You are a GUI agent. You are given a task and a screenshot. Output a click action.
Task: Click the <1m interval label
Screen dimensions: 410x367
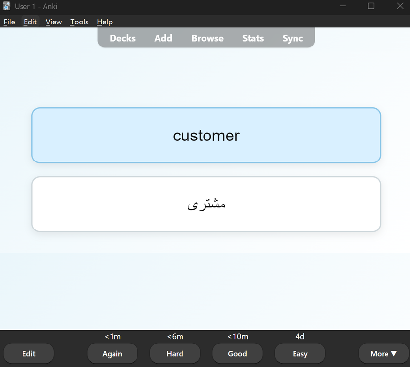click(113, 336)
